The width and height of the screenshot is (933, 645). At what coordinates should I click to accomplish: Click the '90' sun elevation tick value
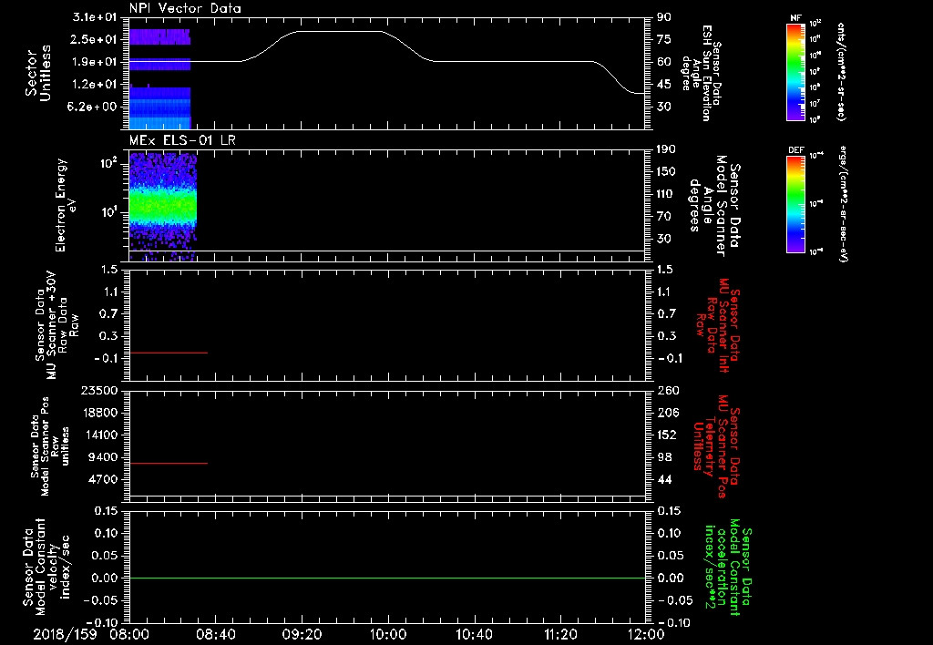[664, 16]
